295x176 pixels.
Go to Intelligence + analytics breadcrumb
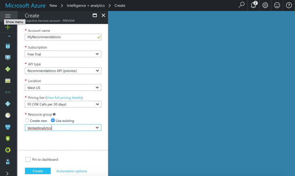pos(86,5)
